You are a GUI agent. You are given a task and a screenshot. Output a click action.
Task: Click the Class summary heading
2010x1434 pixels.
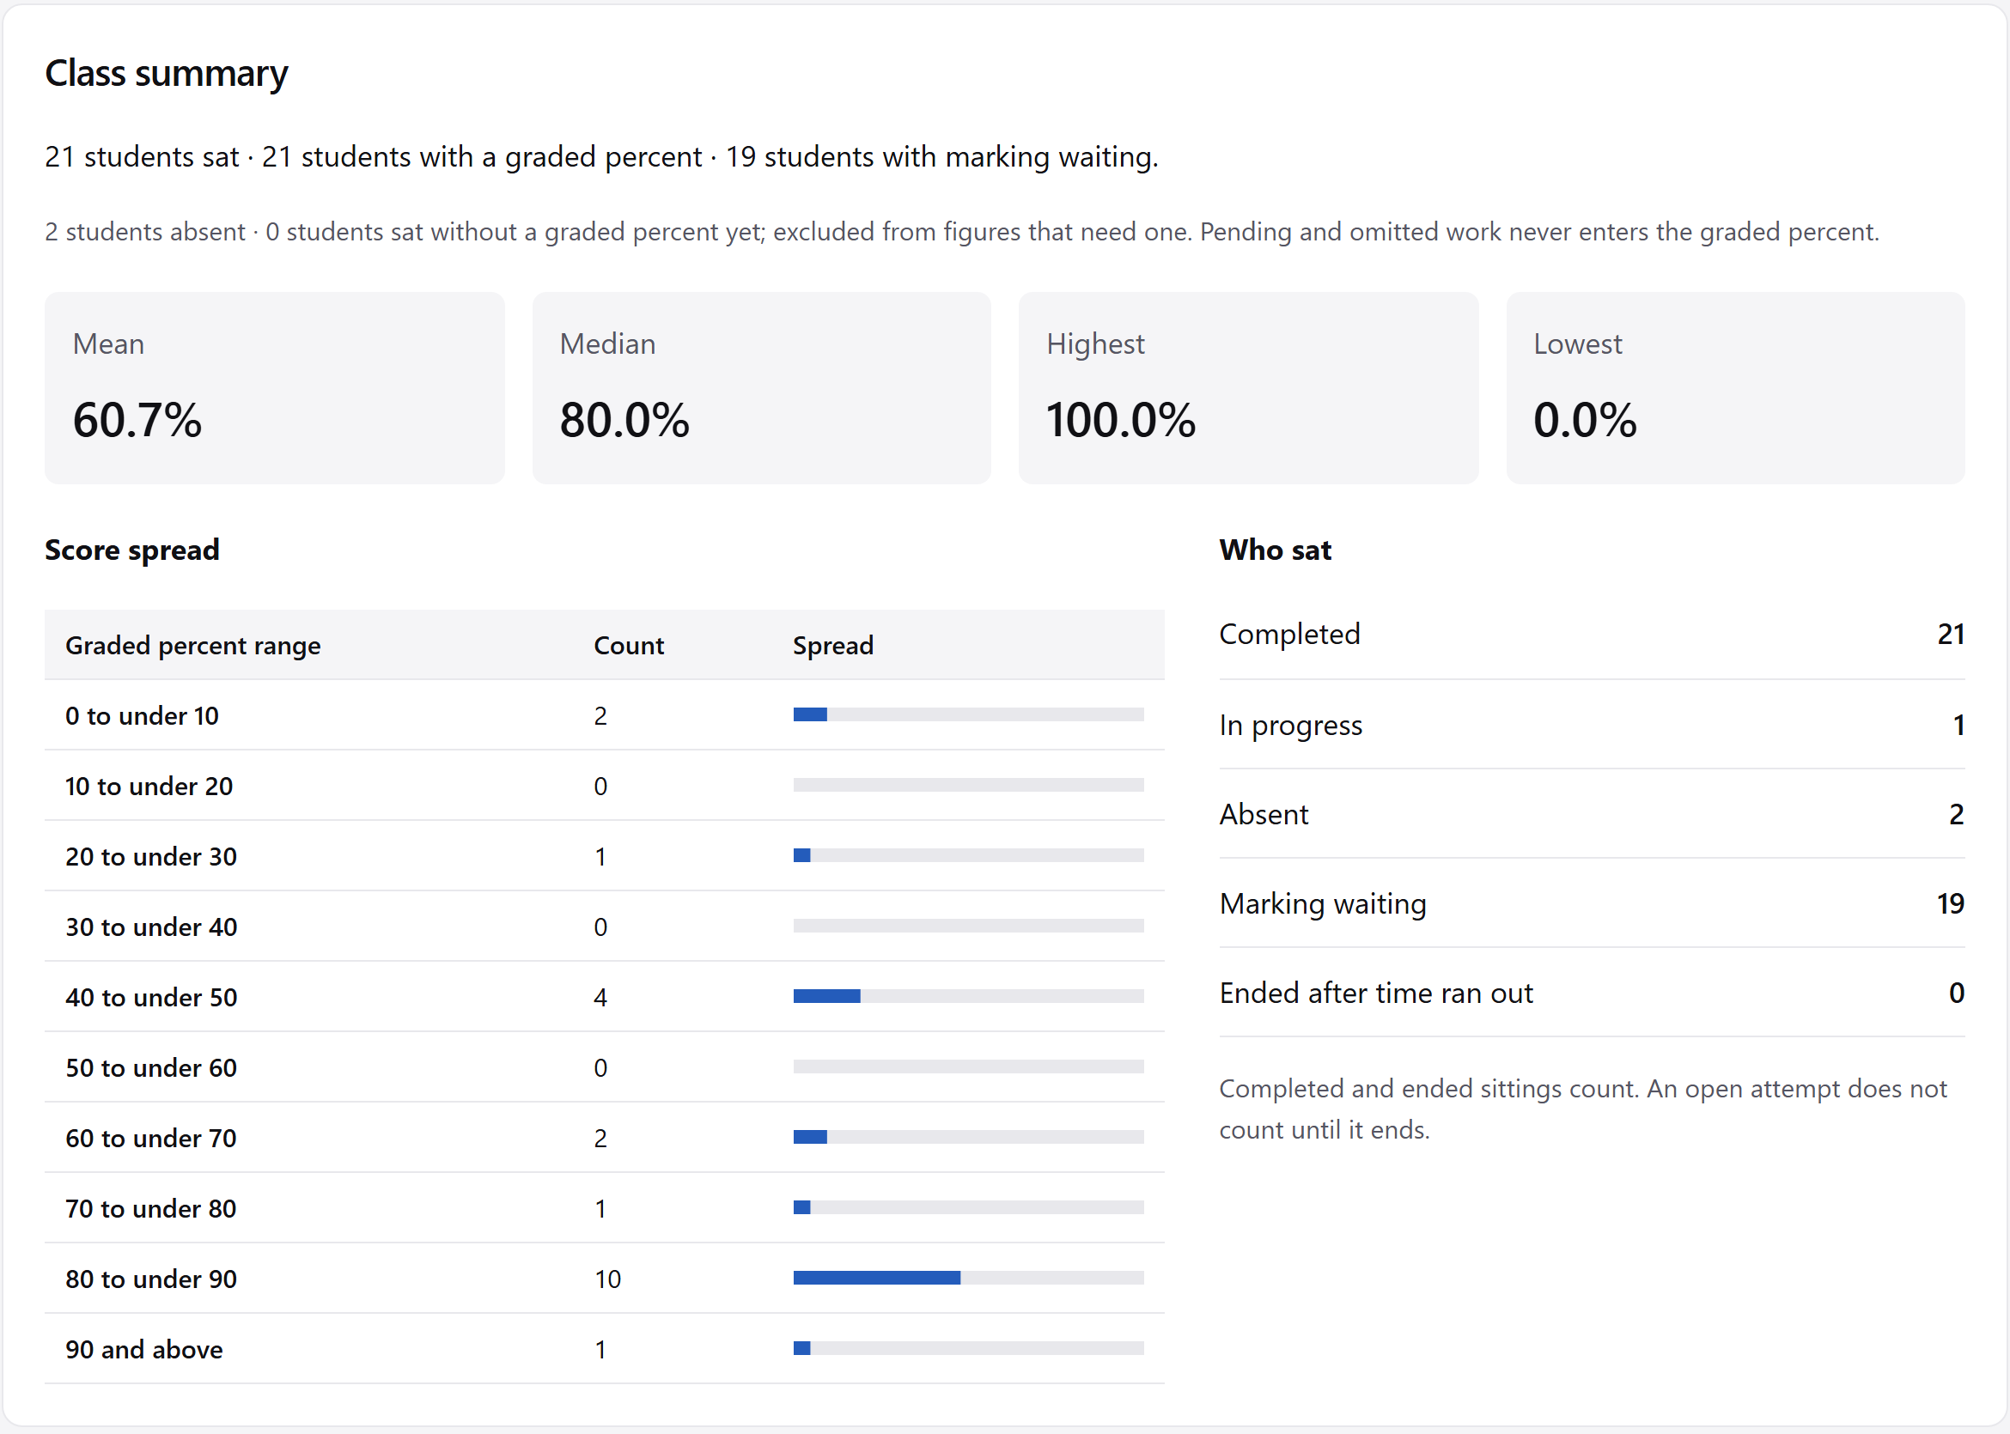point(166,73)
